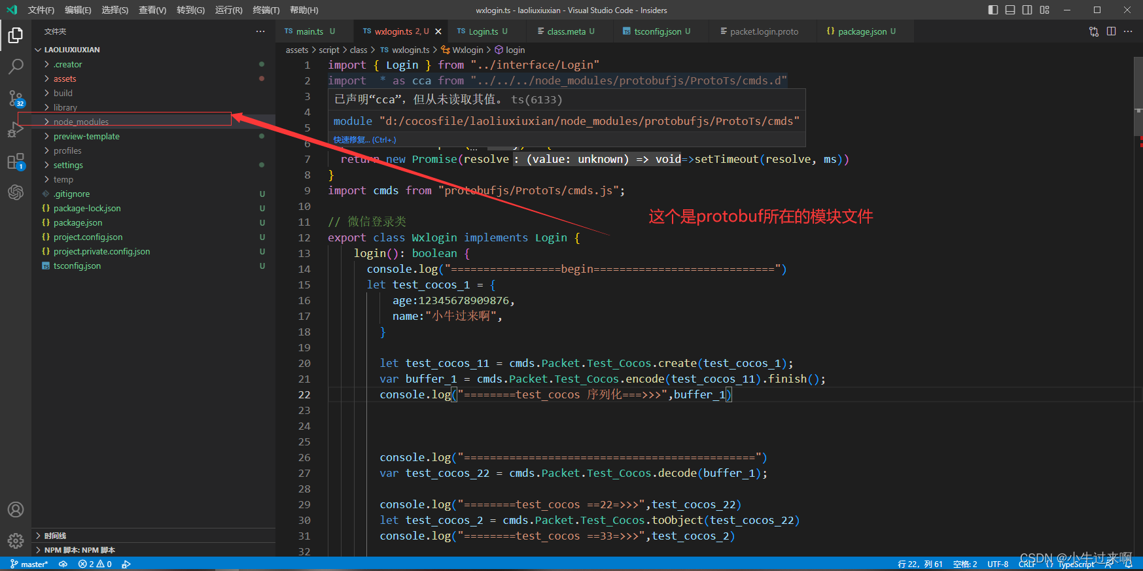1143x571 pixels.
Task: Expand the preview-template folder
Action: [153, 136]
